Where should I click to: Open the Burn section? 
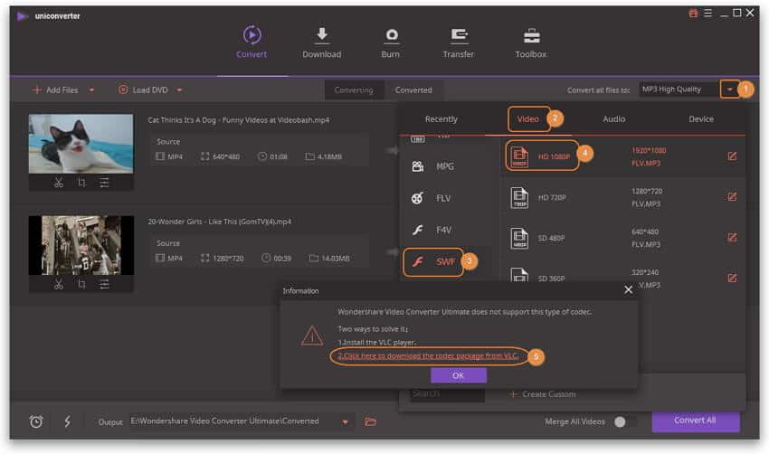tap(391, 43)
